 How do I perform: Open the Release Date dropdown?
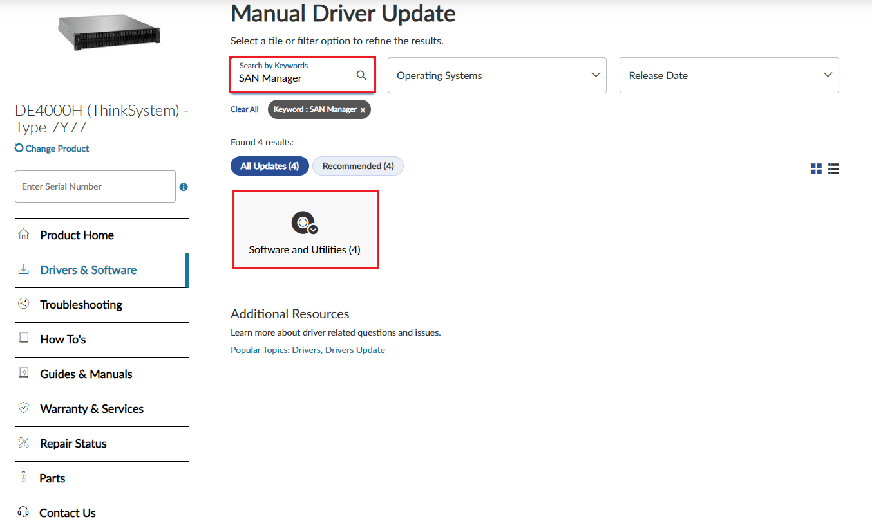(x=729, y=75)
